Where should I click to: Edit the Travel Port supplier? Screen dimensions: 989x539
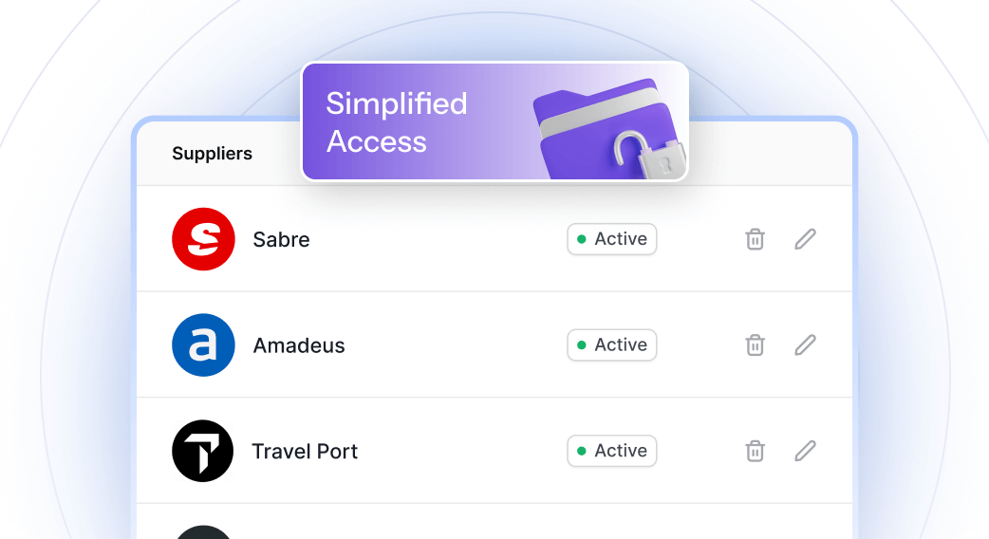[805, 451]
